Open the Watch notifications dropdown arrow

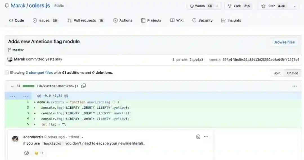(x=217, y=6)
